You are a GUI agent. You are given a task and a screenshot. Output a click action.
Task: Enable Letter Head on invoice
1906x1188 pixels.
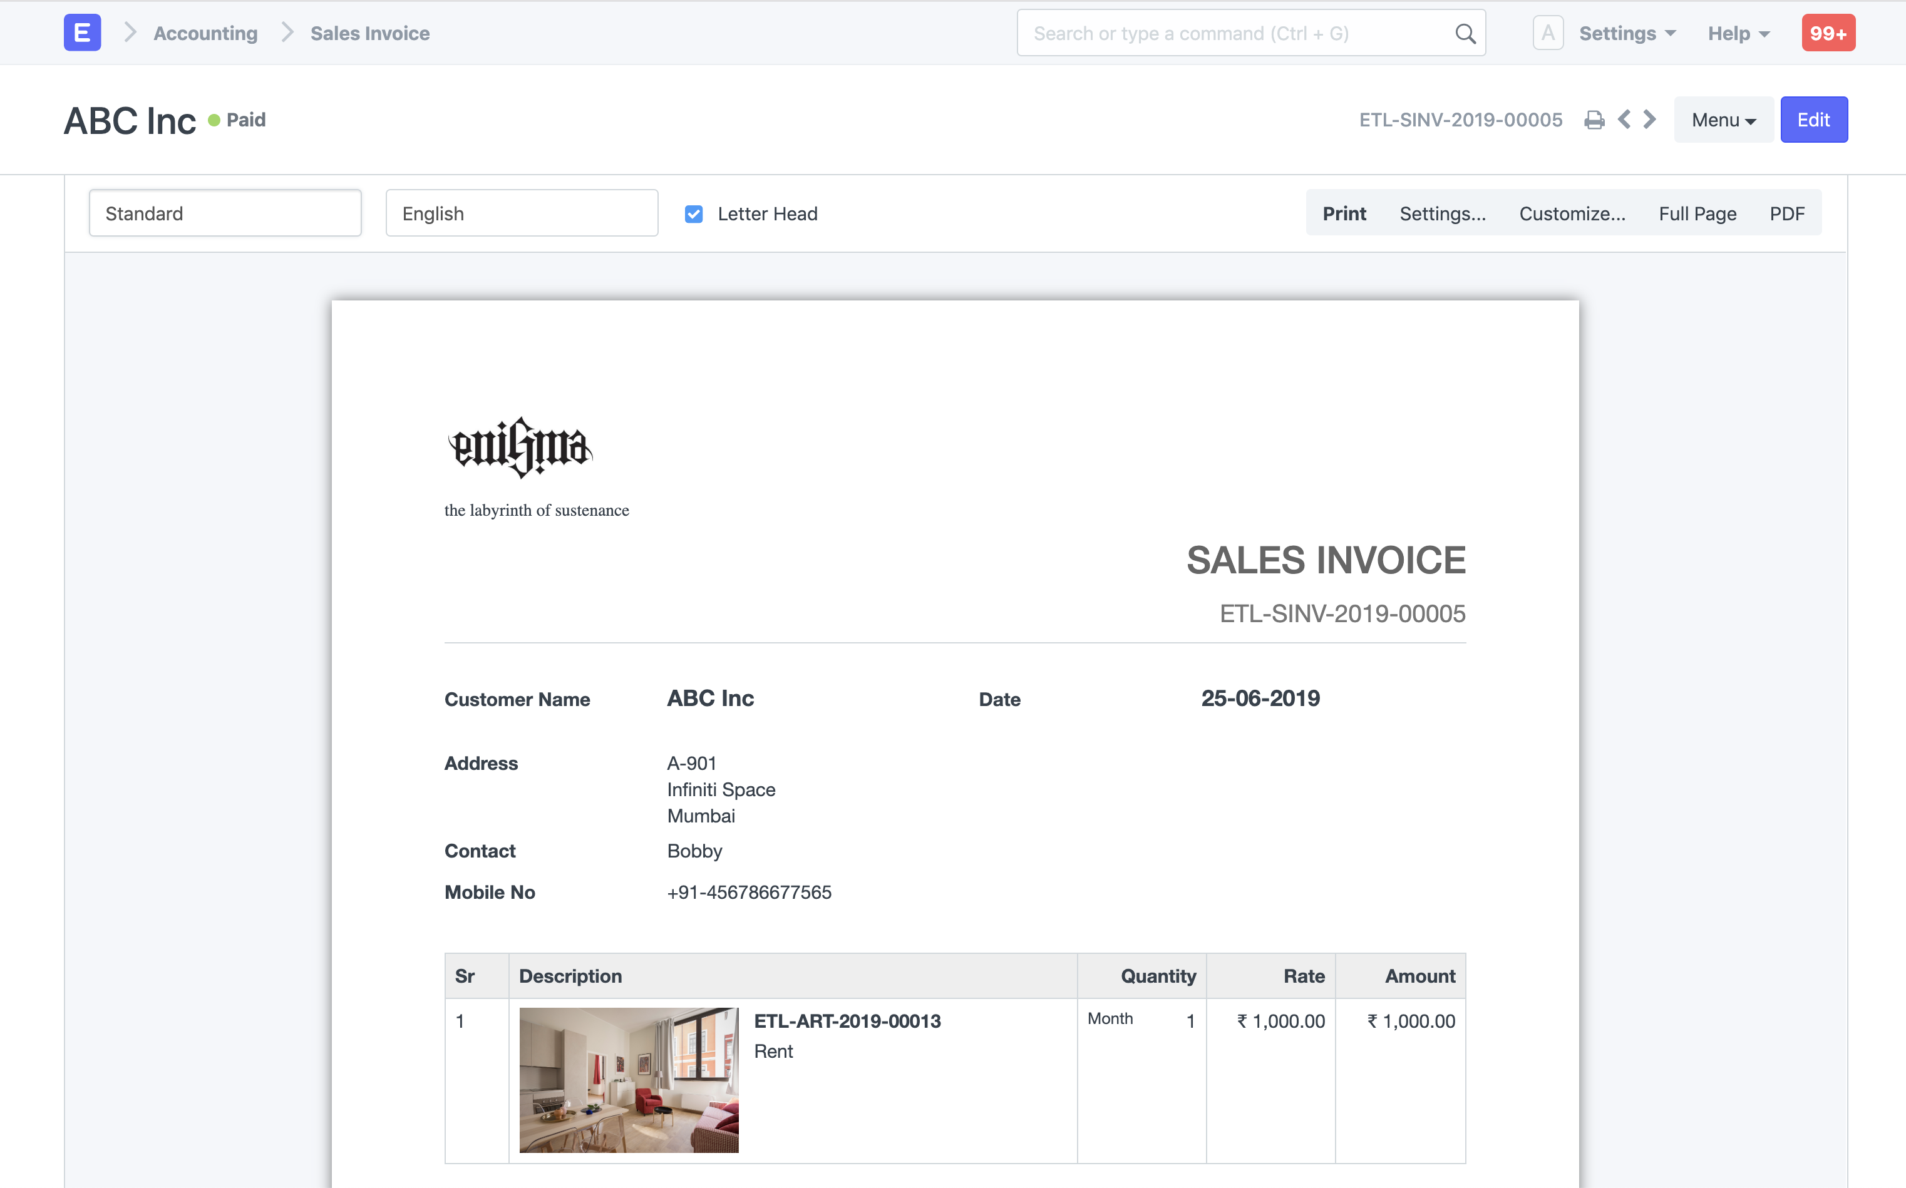(x=696, y=212)
